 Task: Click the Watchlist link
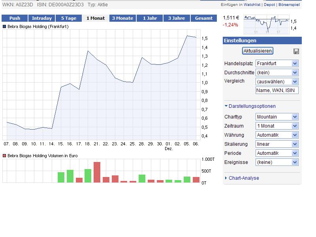[x=252, y=5]
